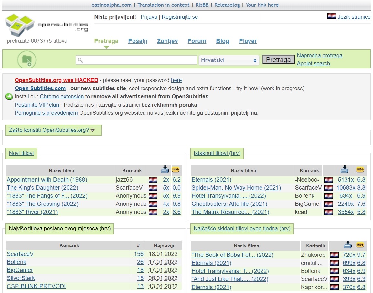Open Istaknuti titlovi (hrv) heading link
373x293 pixels.
pyautogui.click(x=217, y=153)
